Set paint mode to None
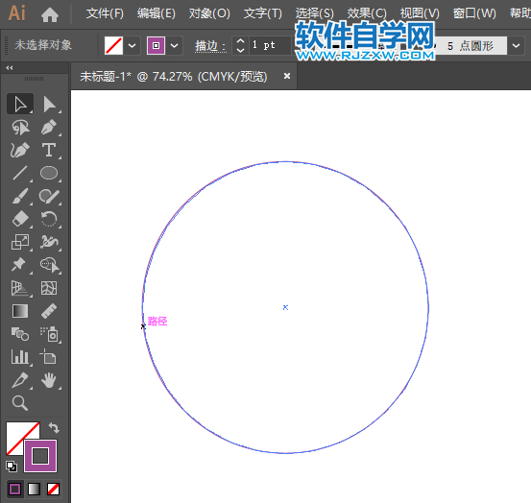Image resolution: width=531 pixels, height=503 pixels. click(x=53, y=490)
